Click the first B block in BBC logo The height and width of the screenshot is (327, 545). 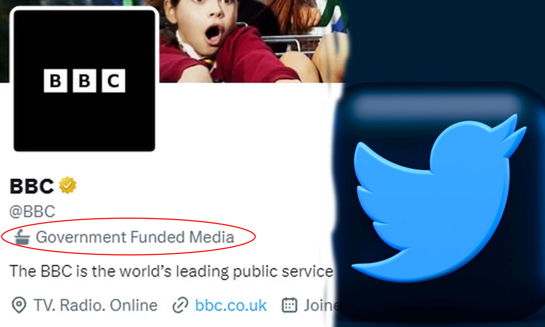pos(55,81)
